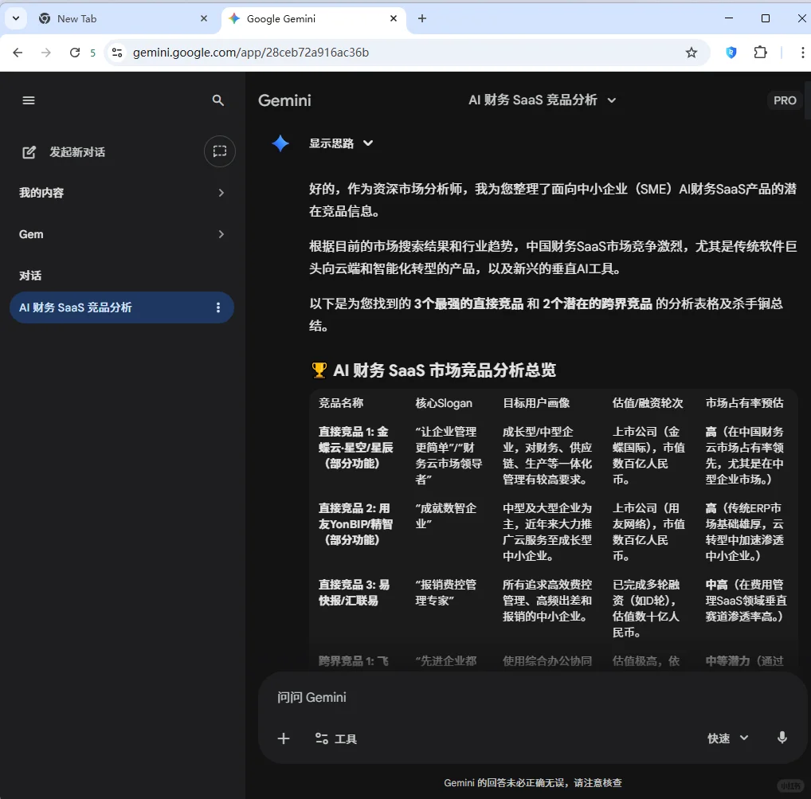
Task: Open the 快速 model selector dropdown
Action: pyautogui.click(x=727, y=738)
